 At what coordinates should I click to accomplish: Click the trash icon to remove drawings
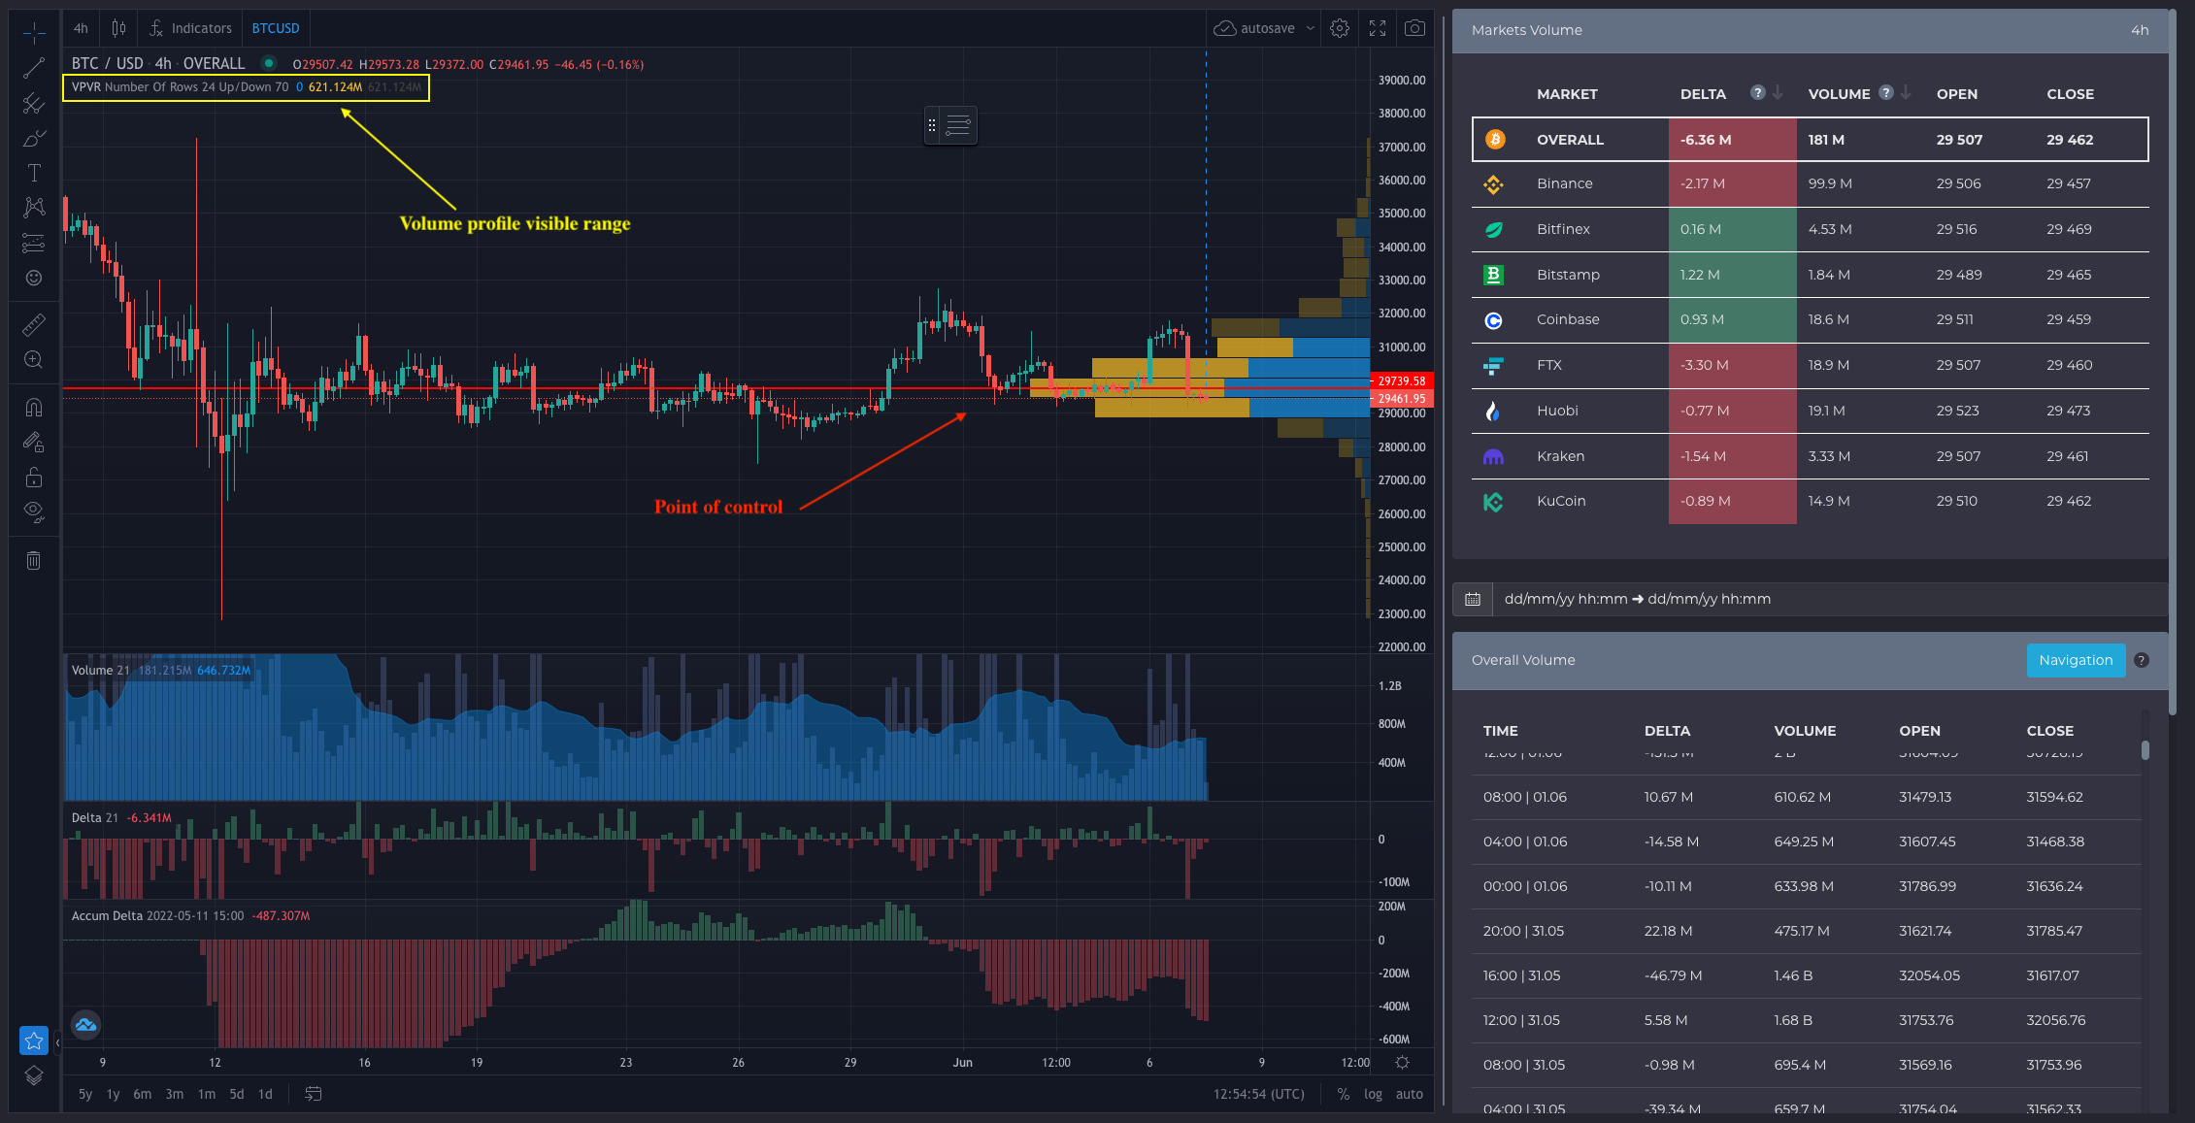click(34, 560)
